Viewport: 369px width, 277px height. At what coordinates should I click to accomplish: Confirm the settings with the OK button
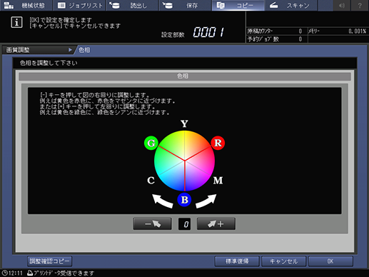330,261
